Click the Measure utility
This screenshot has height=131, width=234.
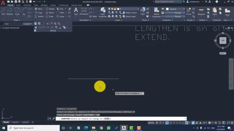point(201,11)
